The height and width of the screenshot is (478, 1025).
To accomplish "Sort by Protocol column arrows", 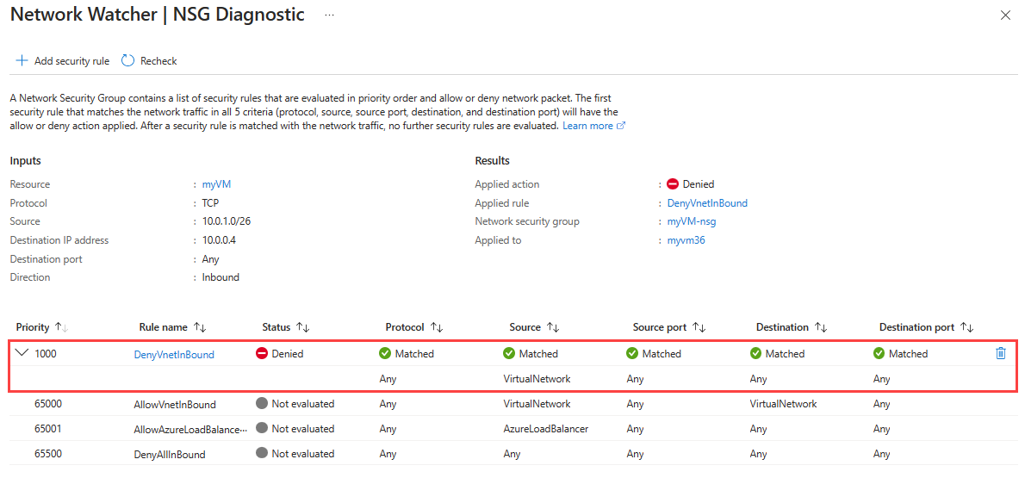I will [x=437, y=327].
